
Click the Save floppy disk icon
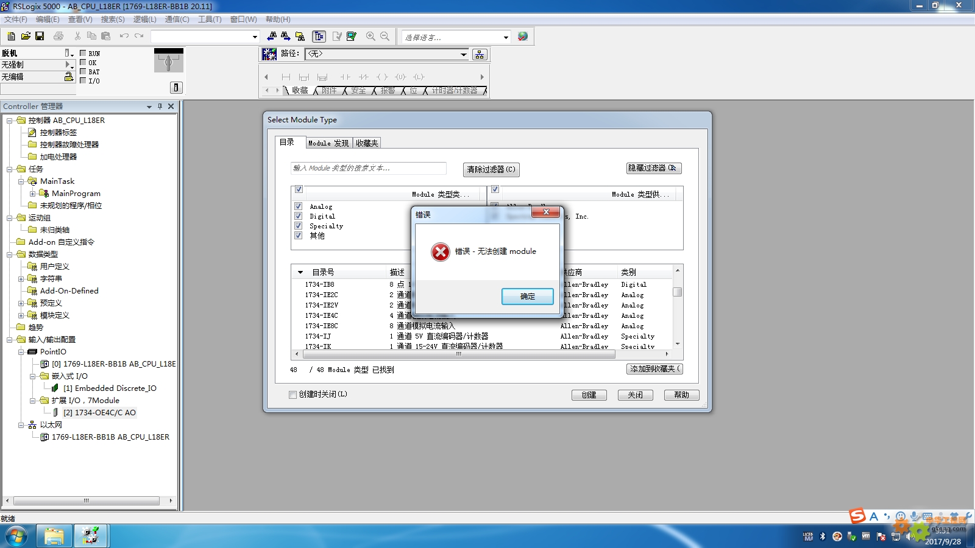40,37
